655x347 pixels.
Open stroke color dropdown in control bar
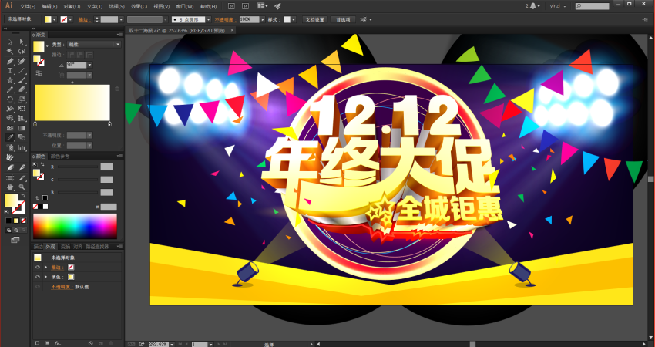(x=70, y=19)
